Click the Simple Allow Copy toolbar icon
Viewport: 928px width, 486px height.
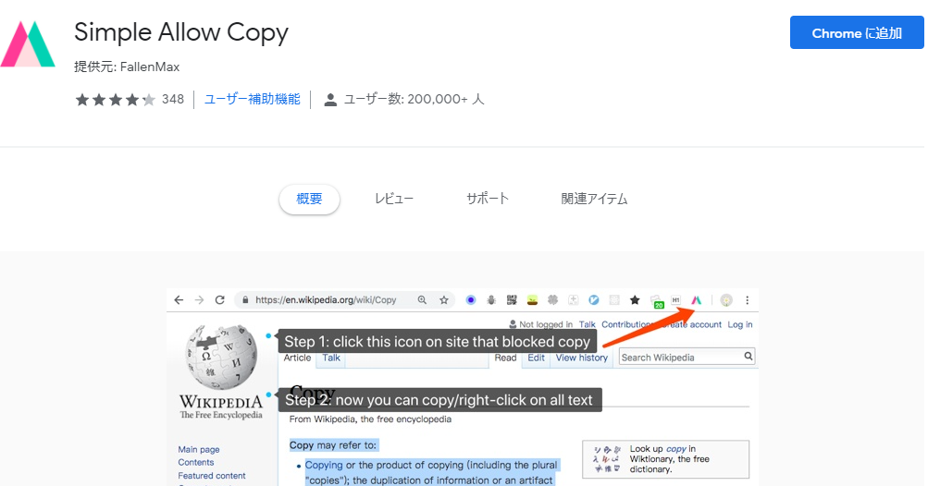click(x=697, y=299)
